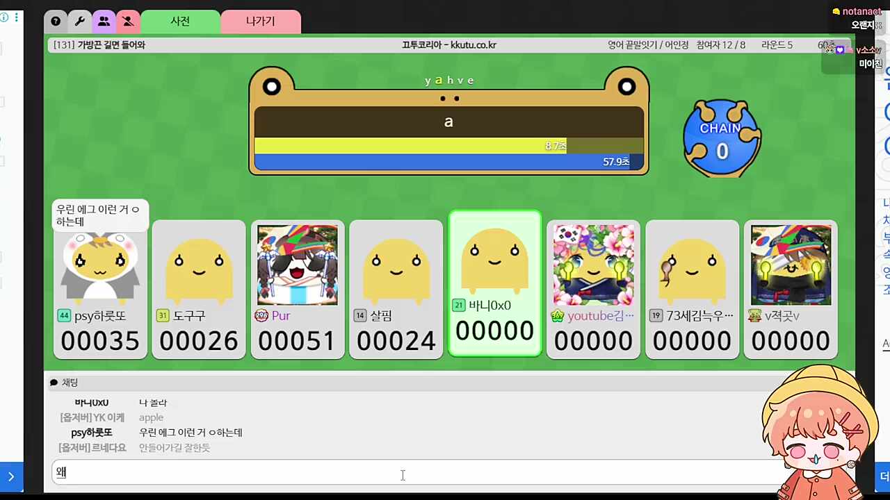Click the 참여자 12 / 8 participant count
Screen dimensions: 890x500
pos(722,45)
